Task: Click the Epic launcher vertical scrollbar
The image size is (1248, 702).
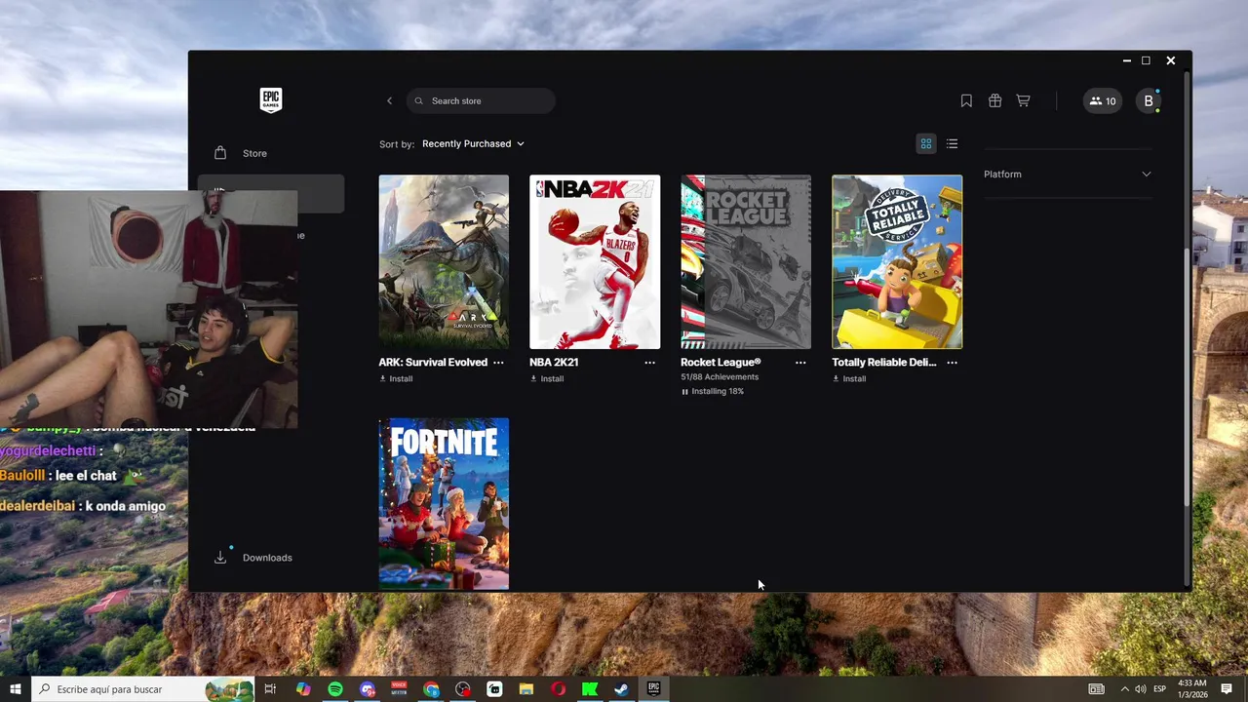Action: click(1186, 375)
